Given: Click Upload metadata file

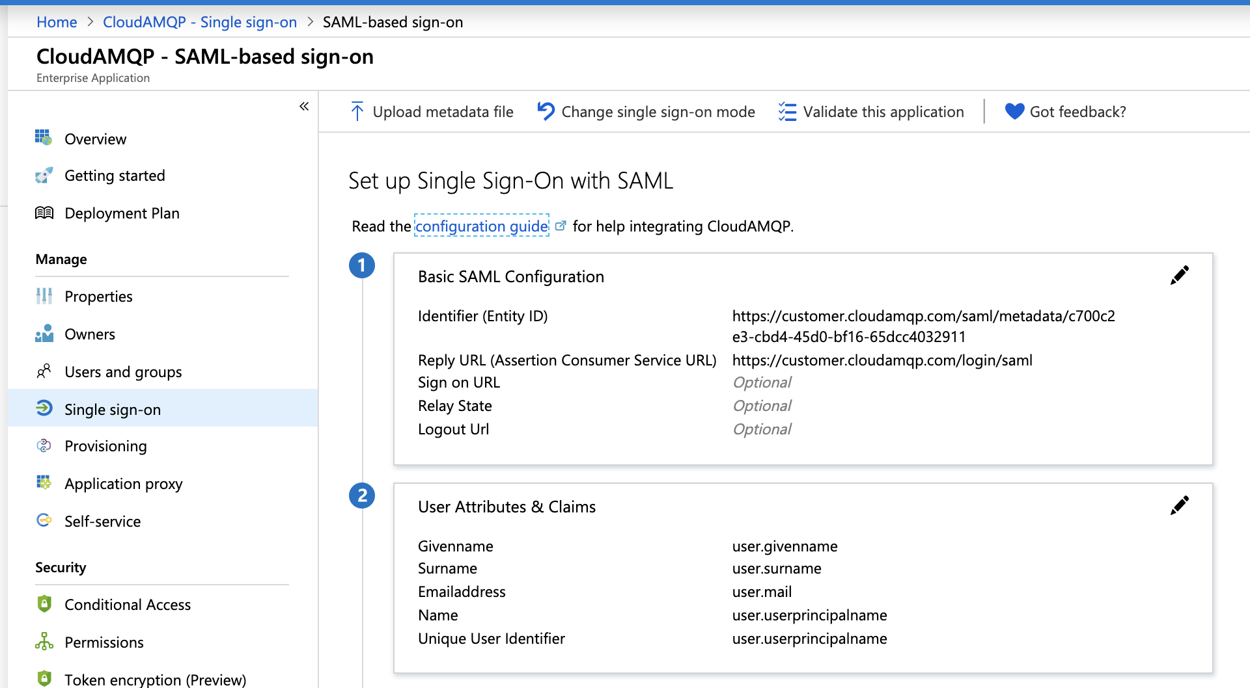Looking at the screenshot, I should click(432, 112).
